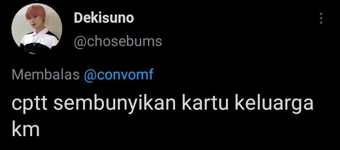Viewport: 340px width, 150px height.
Task: Open the Dekisuno display name profile
Action: tap(104, 18)
